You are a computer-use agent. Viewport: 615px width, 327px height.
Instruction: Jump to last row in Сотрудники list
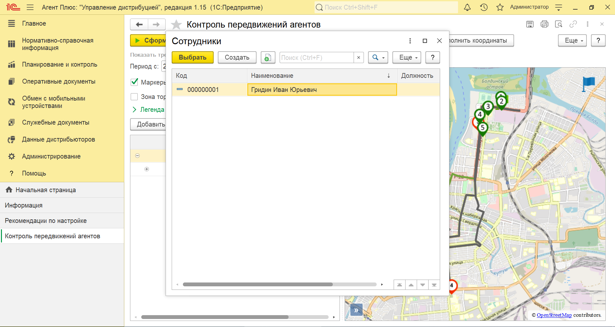click(434, 285)
